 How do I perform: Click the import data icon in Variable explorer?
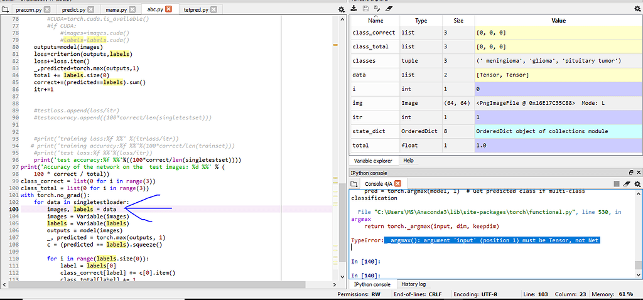[355, 9]
